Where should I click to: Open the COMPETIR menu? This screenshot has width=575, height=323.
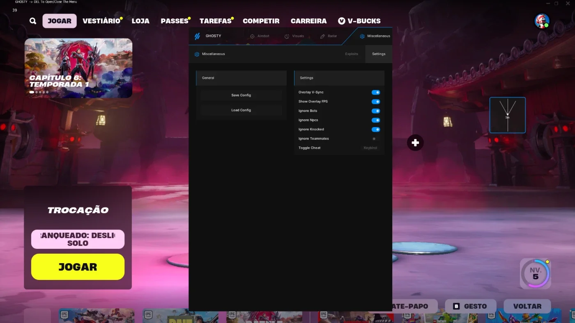(x=261, y=21)
